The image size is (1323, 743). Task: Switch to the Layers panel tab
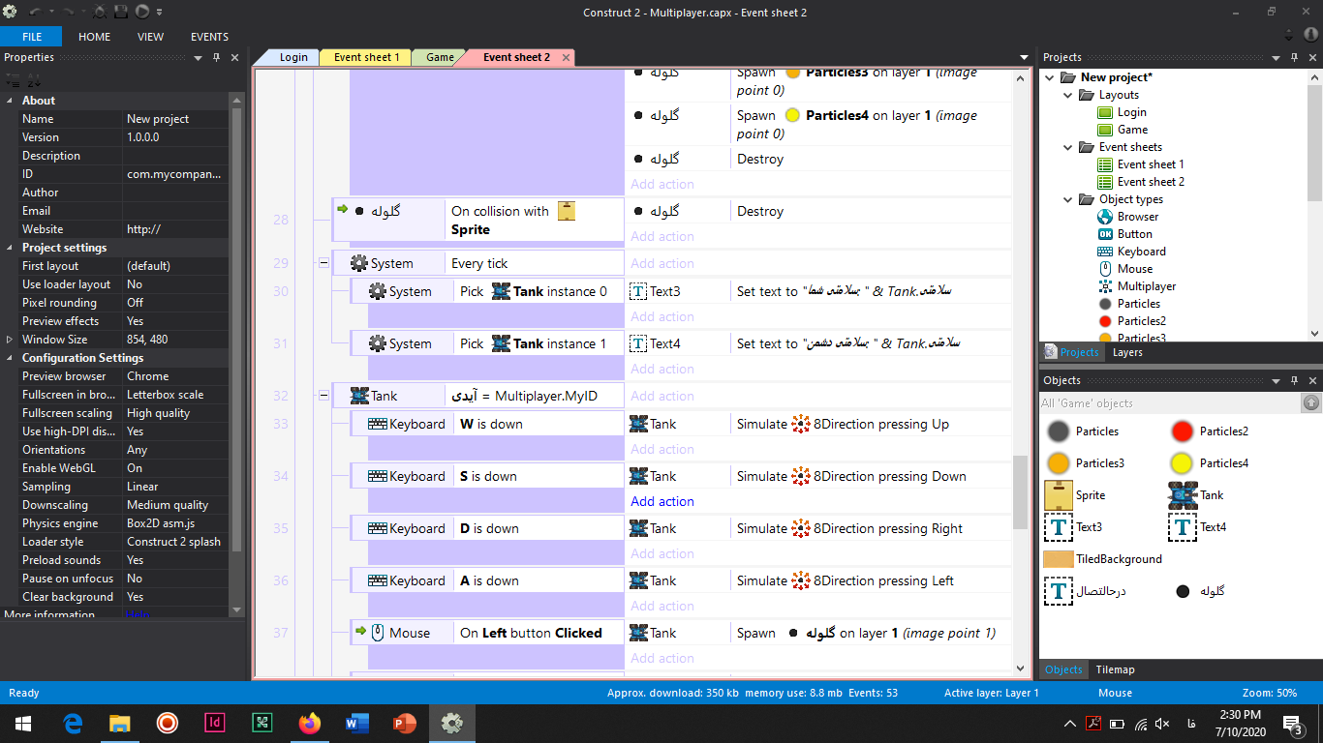click(1126, 352)
